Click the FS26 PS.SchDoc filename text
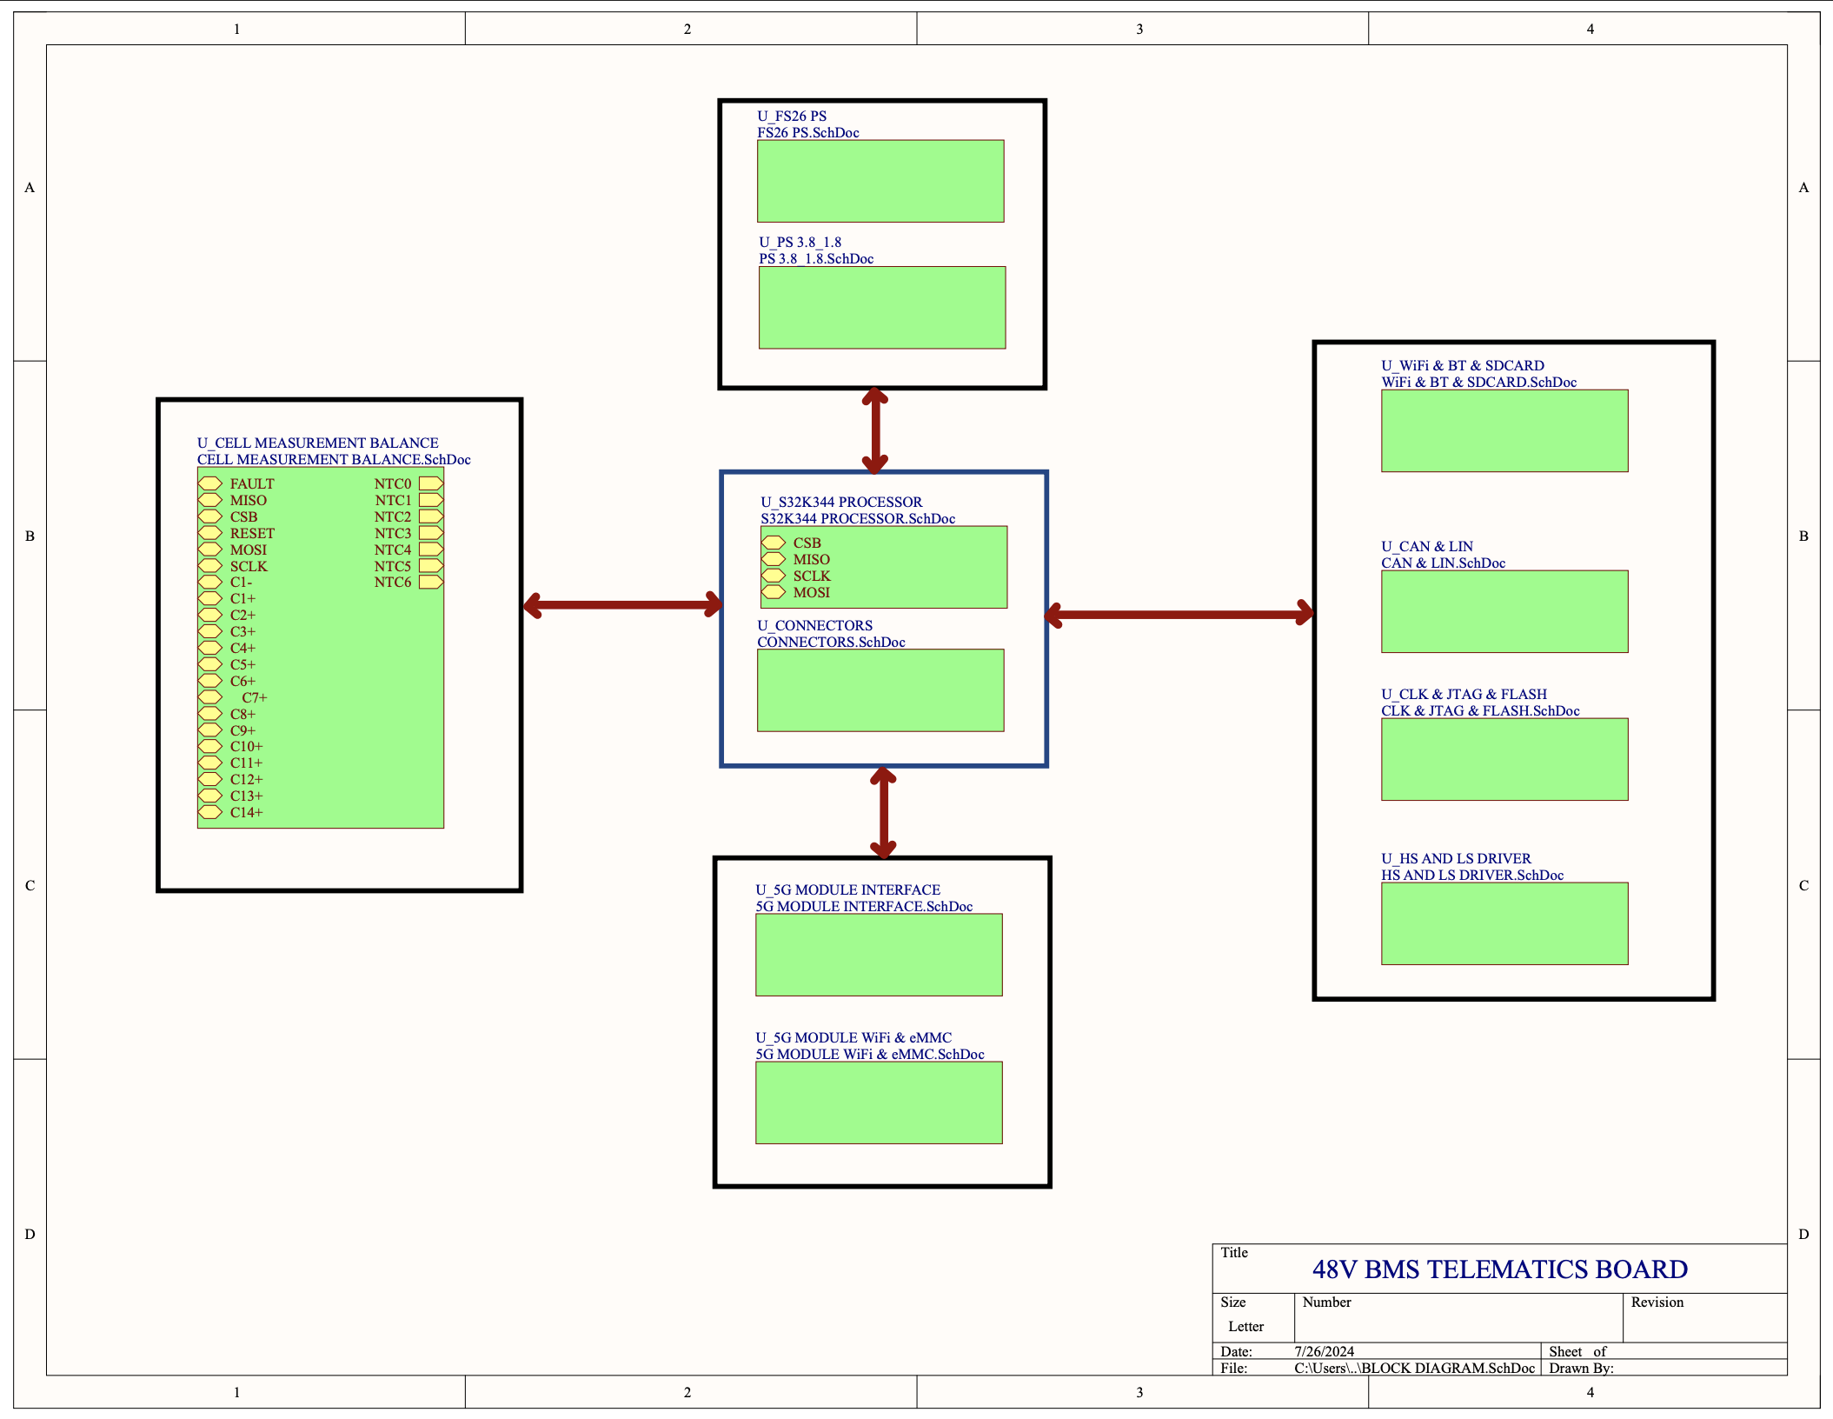The width and height of the screenshot is (1833, 1419). (x=808, y=132)
